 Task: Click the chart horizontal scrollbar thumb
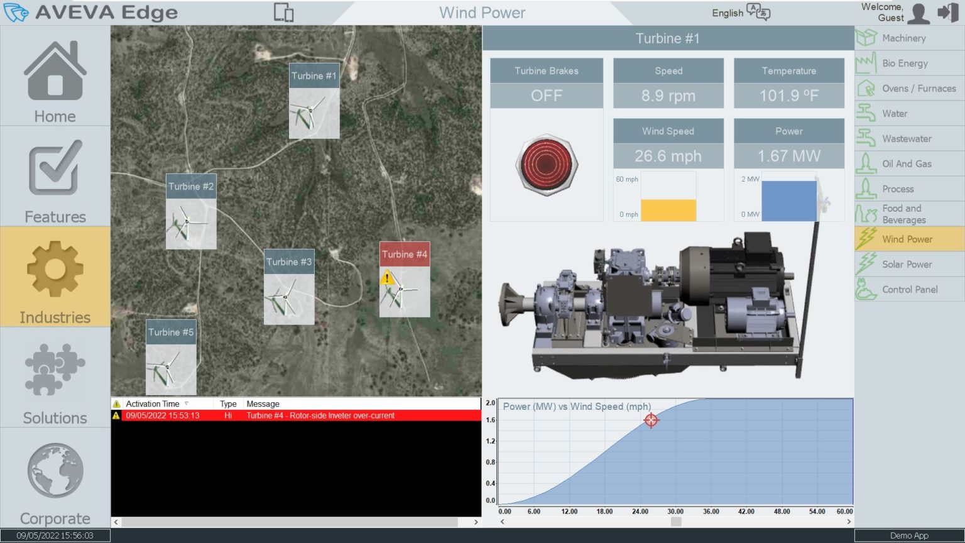676,522
